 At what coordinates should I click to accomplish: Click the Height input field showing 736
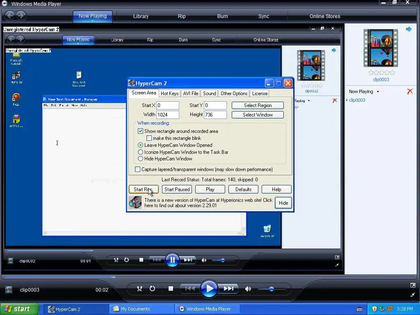pos(215,115)
